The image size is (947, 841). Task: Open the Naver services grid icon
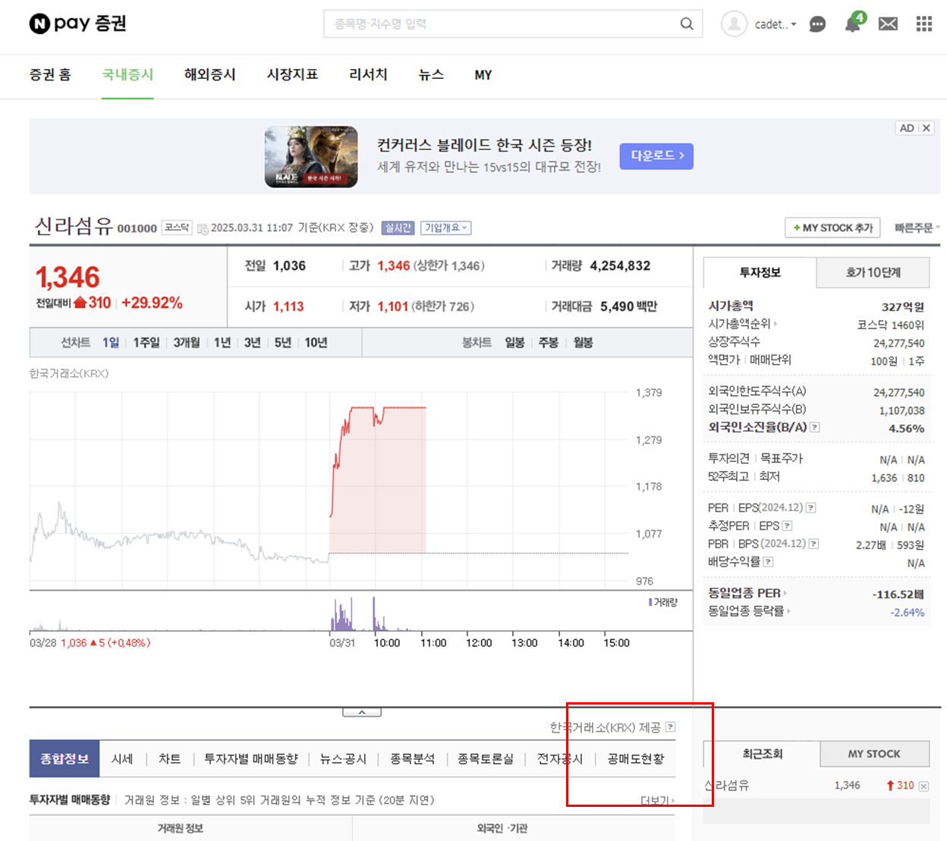tap(924, 24)
